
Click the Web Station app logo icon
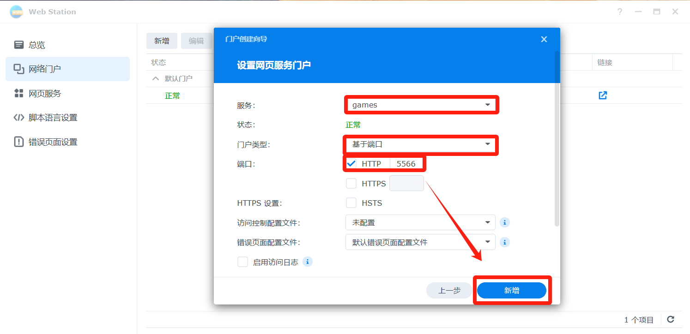point(16,12)
